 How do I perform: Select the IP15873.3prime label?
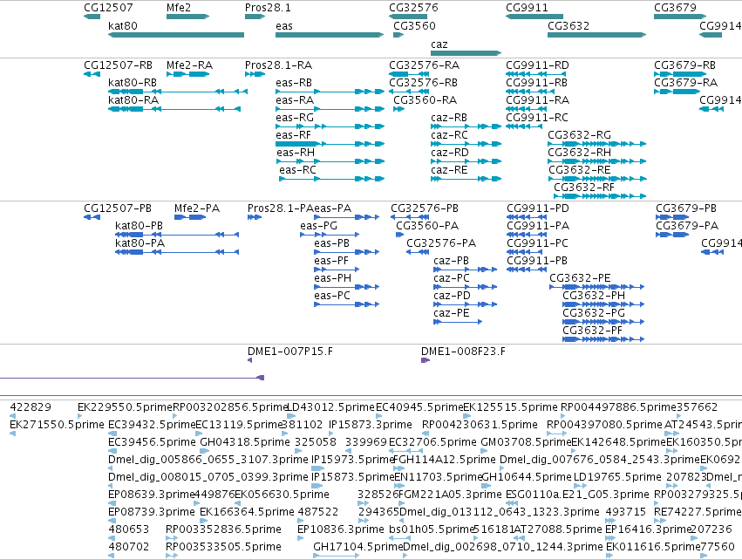coord(371,425)
